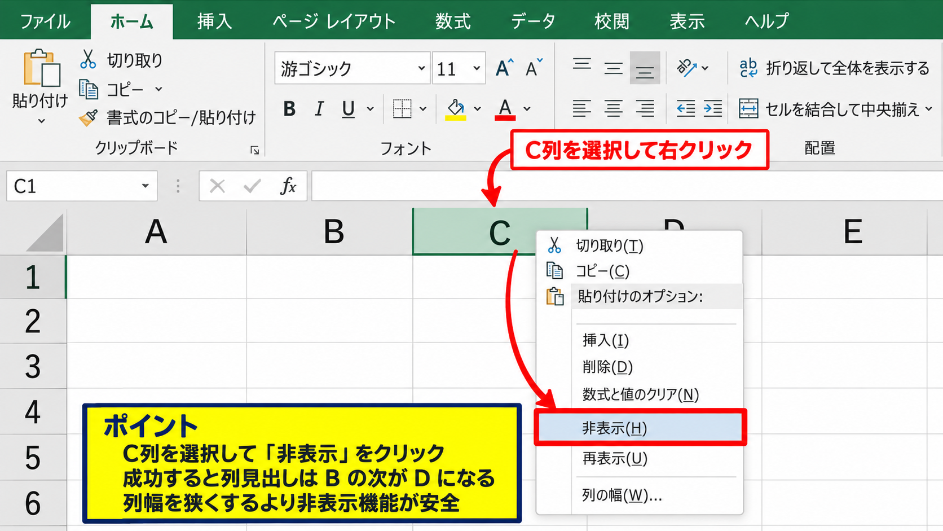943x531 pixels.
Task: Expand the underline style dropdown arrow
Action: (370, 108)
